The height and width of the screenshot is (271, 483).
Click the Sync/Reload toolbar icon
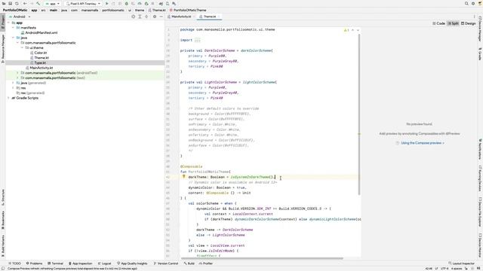17,3
